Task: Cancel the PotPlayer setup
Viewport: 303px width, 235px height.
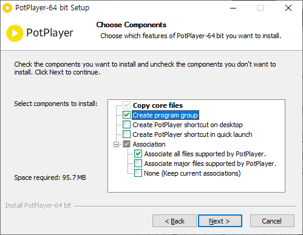Action: coord(272,221)
